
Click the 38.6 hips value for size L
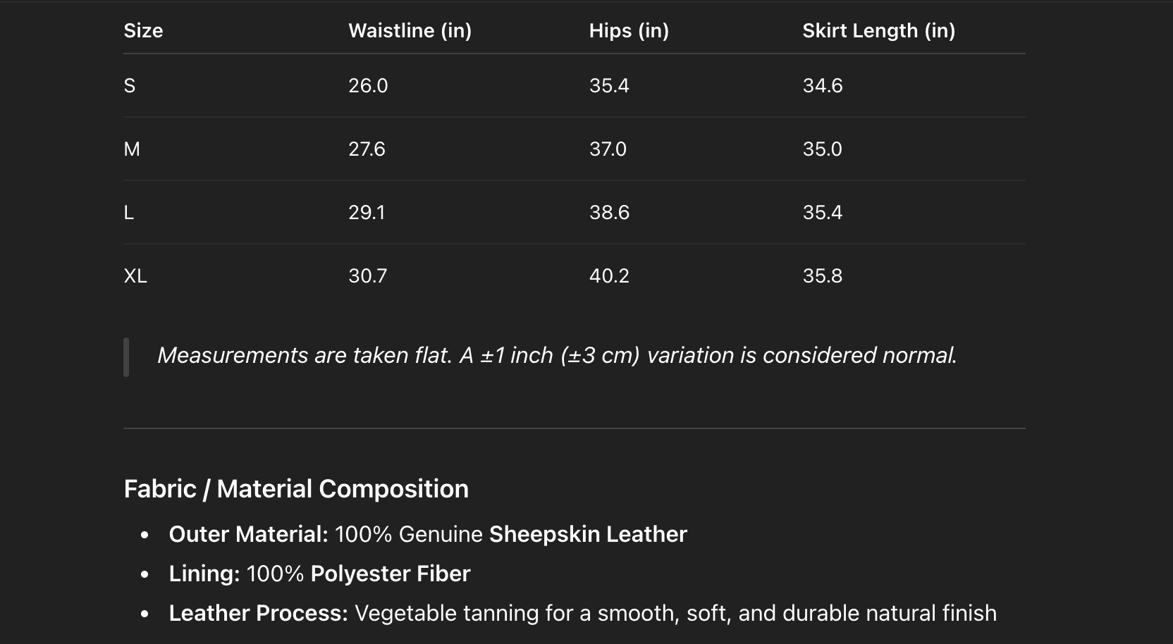click(609, 212)
